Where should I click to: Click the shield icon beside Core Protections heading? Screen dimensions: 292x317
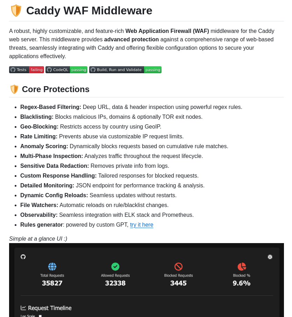click(x=14, y=89)
